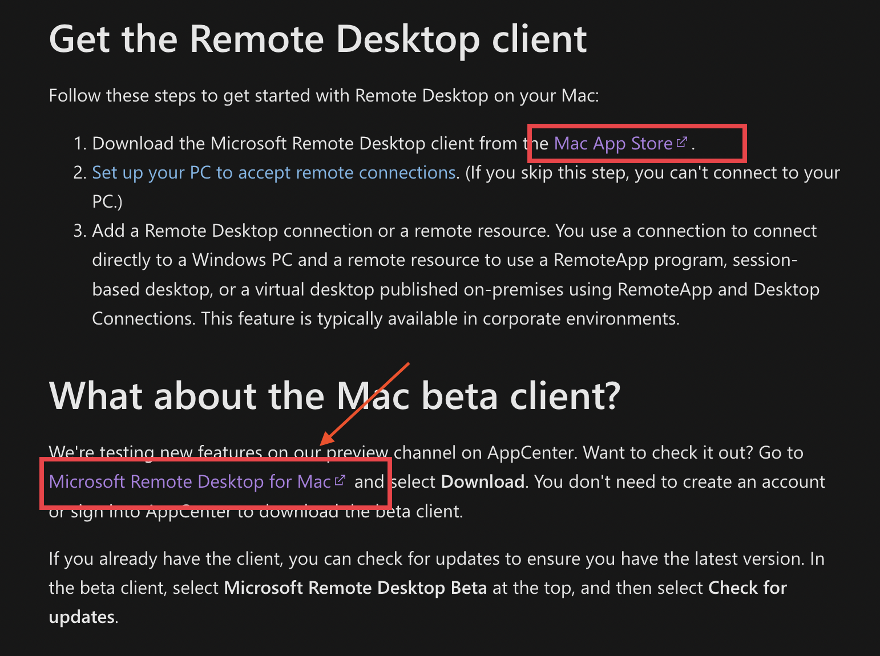The image size is (880, 656).
Task: Click "What about the Mac beta client?" heading
Action: [x=334, y=396]
